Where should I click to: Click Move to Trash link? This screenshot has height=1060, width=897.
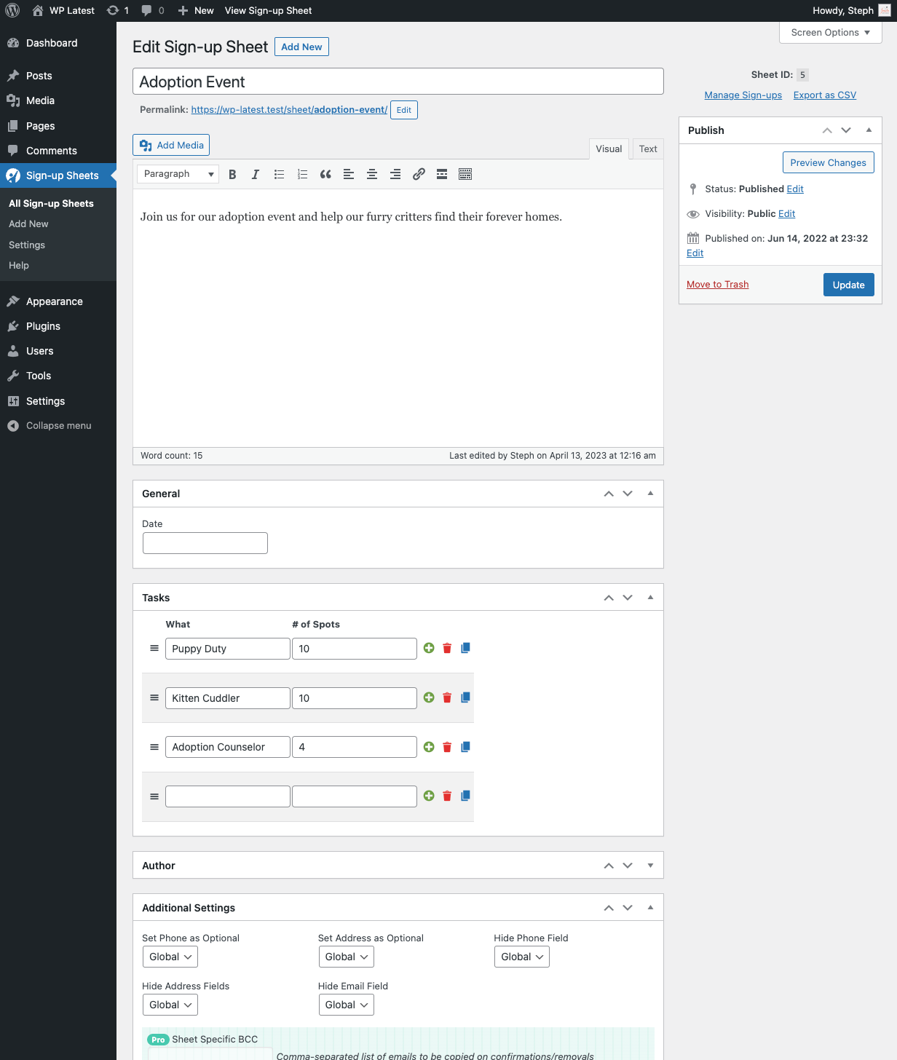718,285
